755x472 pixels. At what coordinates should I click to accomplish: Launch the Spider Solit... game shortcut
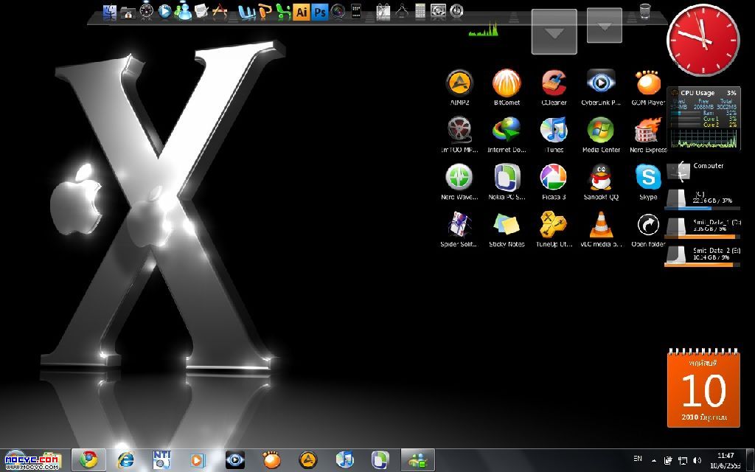click(x=459, y=229)
